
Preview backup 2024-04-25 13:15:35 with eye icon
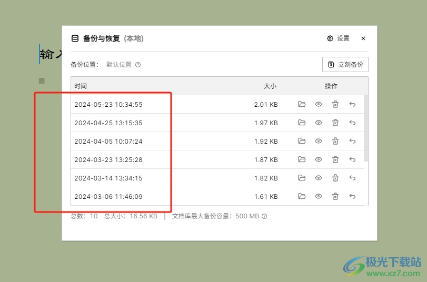[319, 123]
